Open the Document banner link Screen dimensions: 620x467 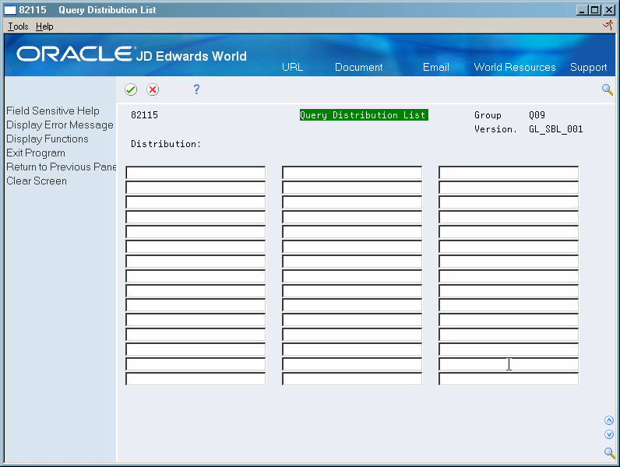[x=358, y=67]
